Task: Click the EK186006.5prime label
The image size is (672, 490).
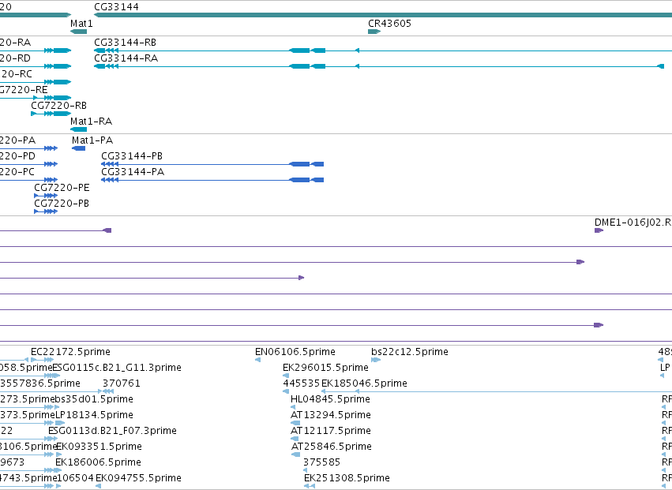Action: point(98,462)
